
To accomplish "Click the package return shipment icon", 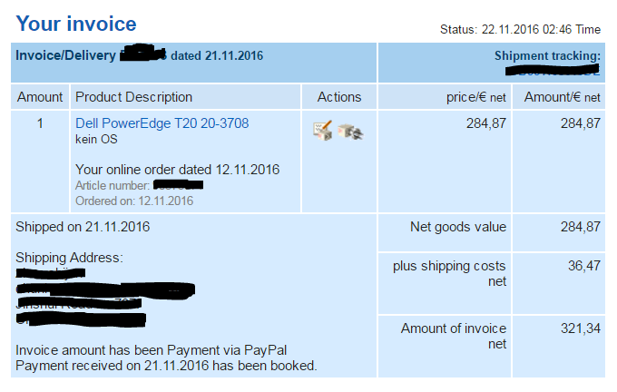I will [x=351, y=132].
